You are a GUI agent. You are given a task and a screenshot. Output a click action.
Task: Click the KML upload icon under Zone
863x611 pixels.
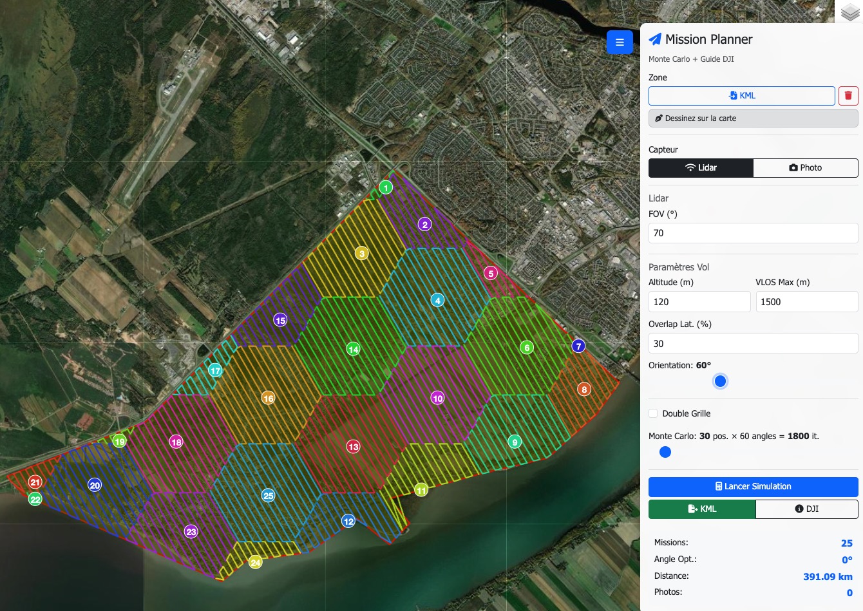click(732, 95)
